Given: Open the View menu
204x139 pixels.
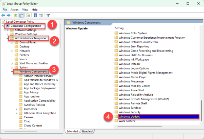Looking at the screenshot, I should (x=25, y=10).
